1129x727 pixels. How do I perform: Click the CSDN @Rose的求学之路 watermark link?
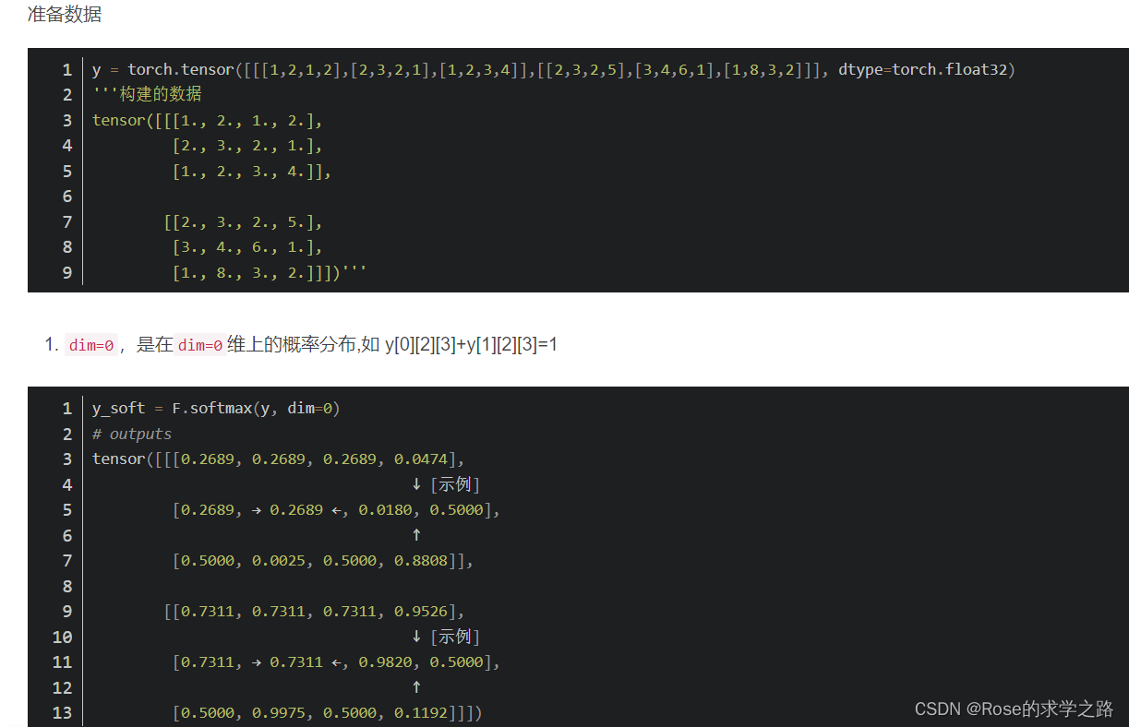(x=1014, y=706)
